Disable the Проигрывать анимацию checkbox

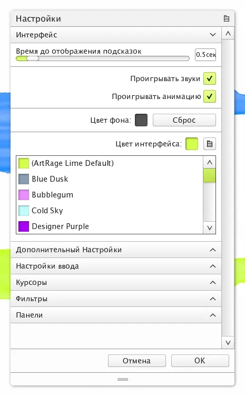pos(210,96)
